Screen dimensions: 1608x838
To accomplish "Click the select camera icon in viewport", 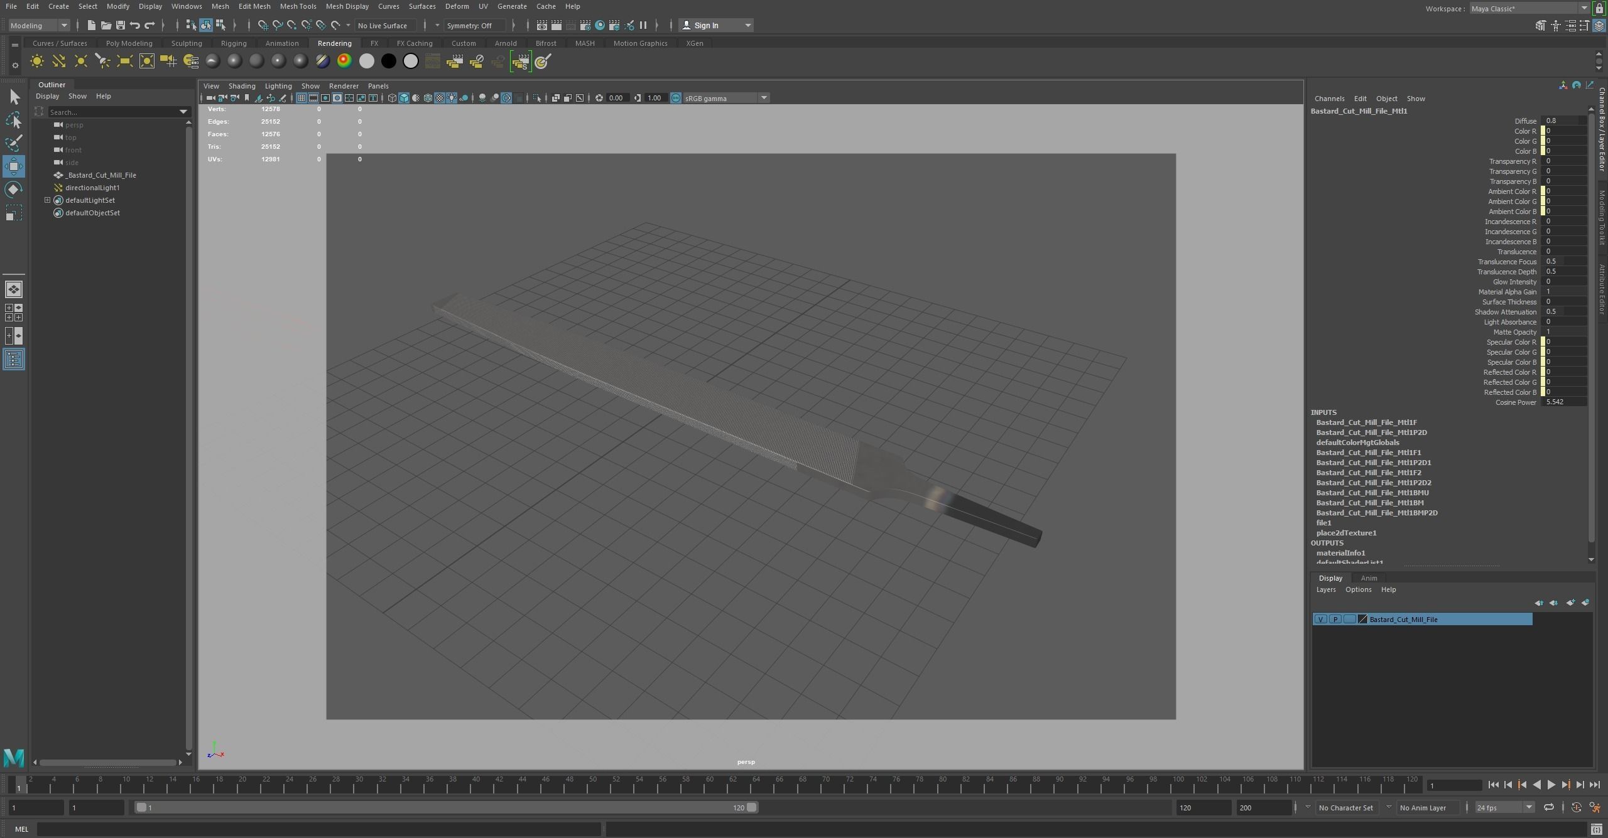I will pyautogui.click(x=210, y=98).
